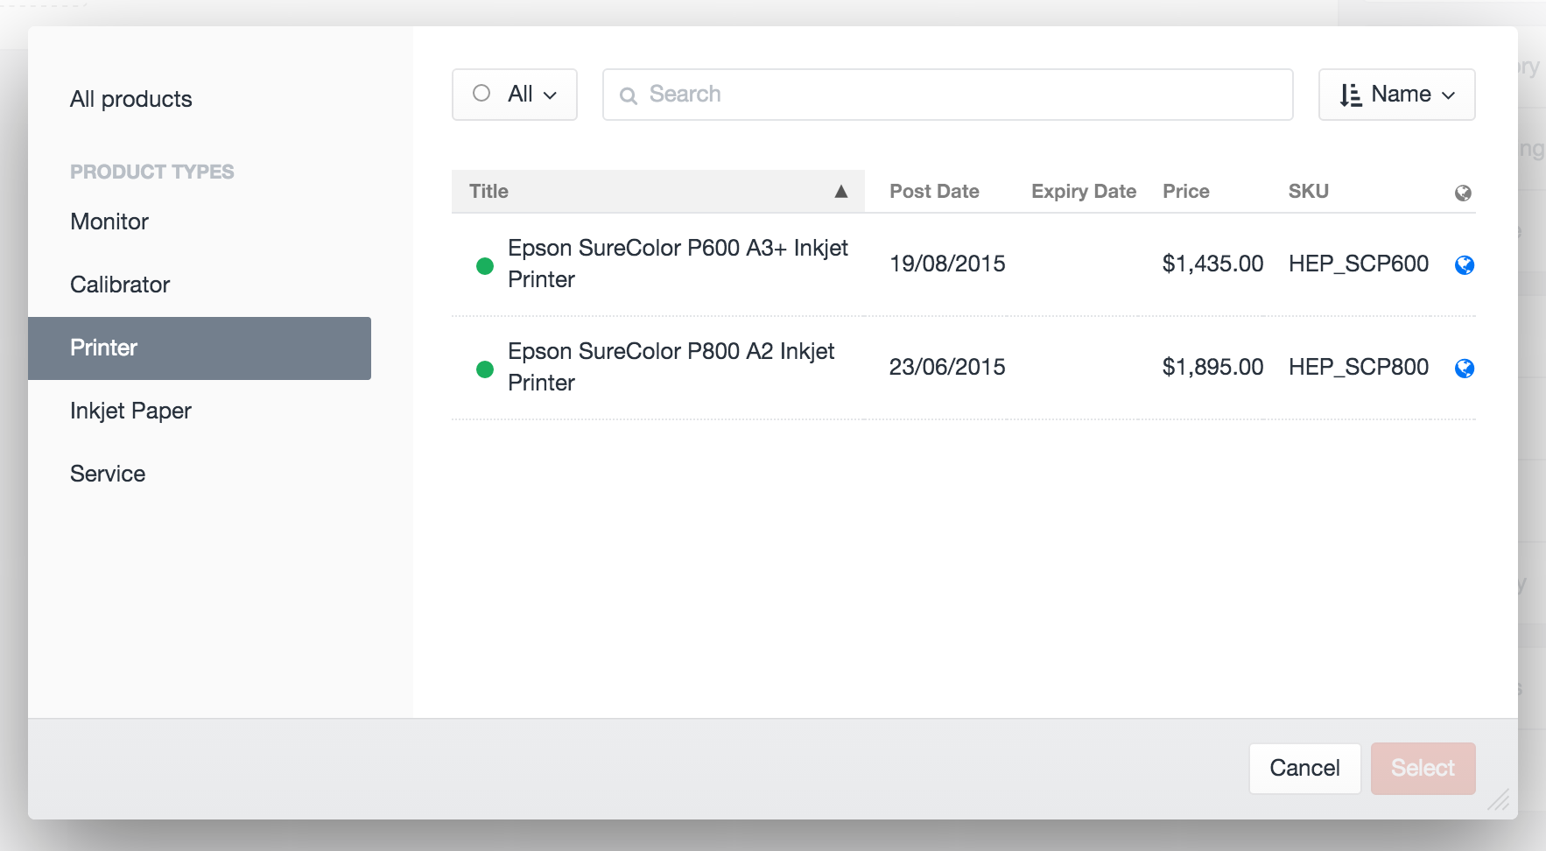Screen dimensions: 1546x851
Task: Click the Title column sort arrow
Action: coord(841,191)
